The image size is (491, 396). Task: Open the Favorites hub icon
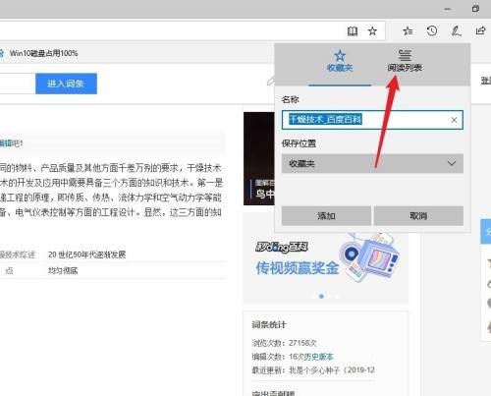408,31
